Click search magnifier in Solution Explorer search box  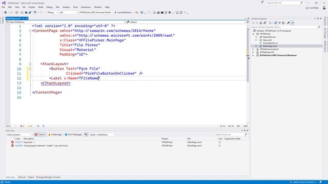click(x=319, y=27)
